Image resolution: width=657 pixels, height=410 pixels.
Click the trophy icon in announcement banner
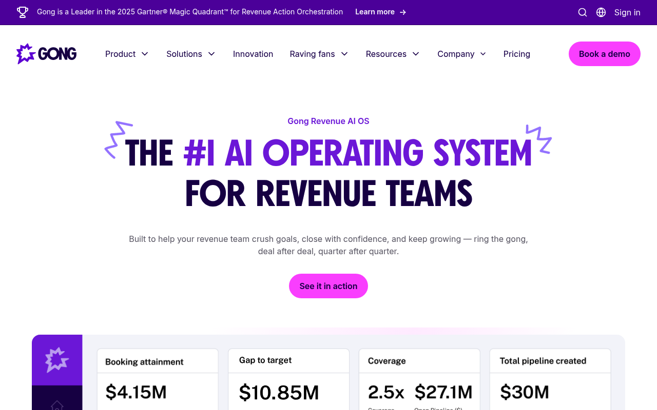(23, 12)
